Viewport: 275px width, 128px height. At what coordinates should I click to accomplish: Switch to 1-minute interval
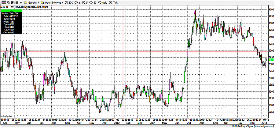78,2
